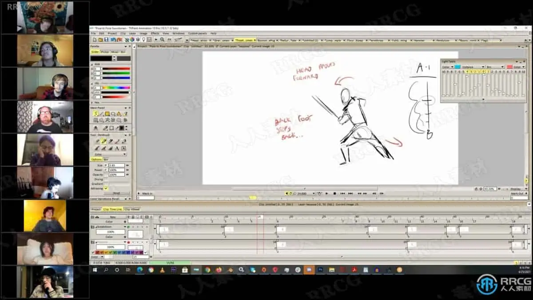533x300 pixels.
Task: Open the frame rate 24.000 dropdown
Action: 314,193
